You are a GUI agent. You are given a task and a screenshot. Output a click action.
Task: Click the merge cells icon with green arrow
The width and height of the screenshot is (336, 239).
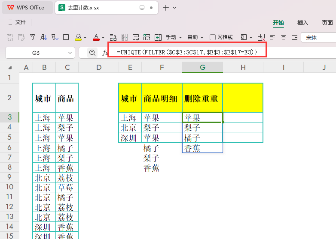click(x=147, y=37)
